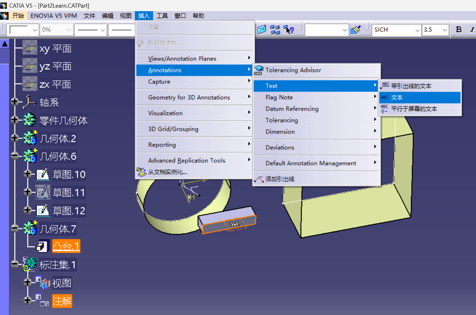Screen dimensions: 476x315
Task: Select the 凸台.1 tree label
Action: coord(66,246)
